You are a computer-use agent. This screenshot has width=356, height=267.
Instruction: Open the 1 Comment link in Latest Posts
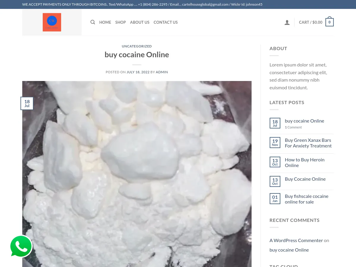point(293,127)
